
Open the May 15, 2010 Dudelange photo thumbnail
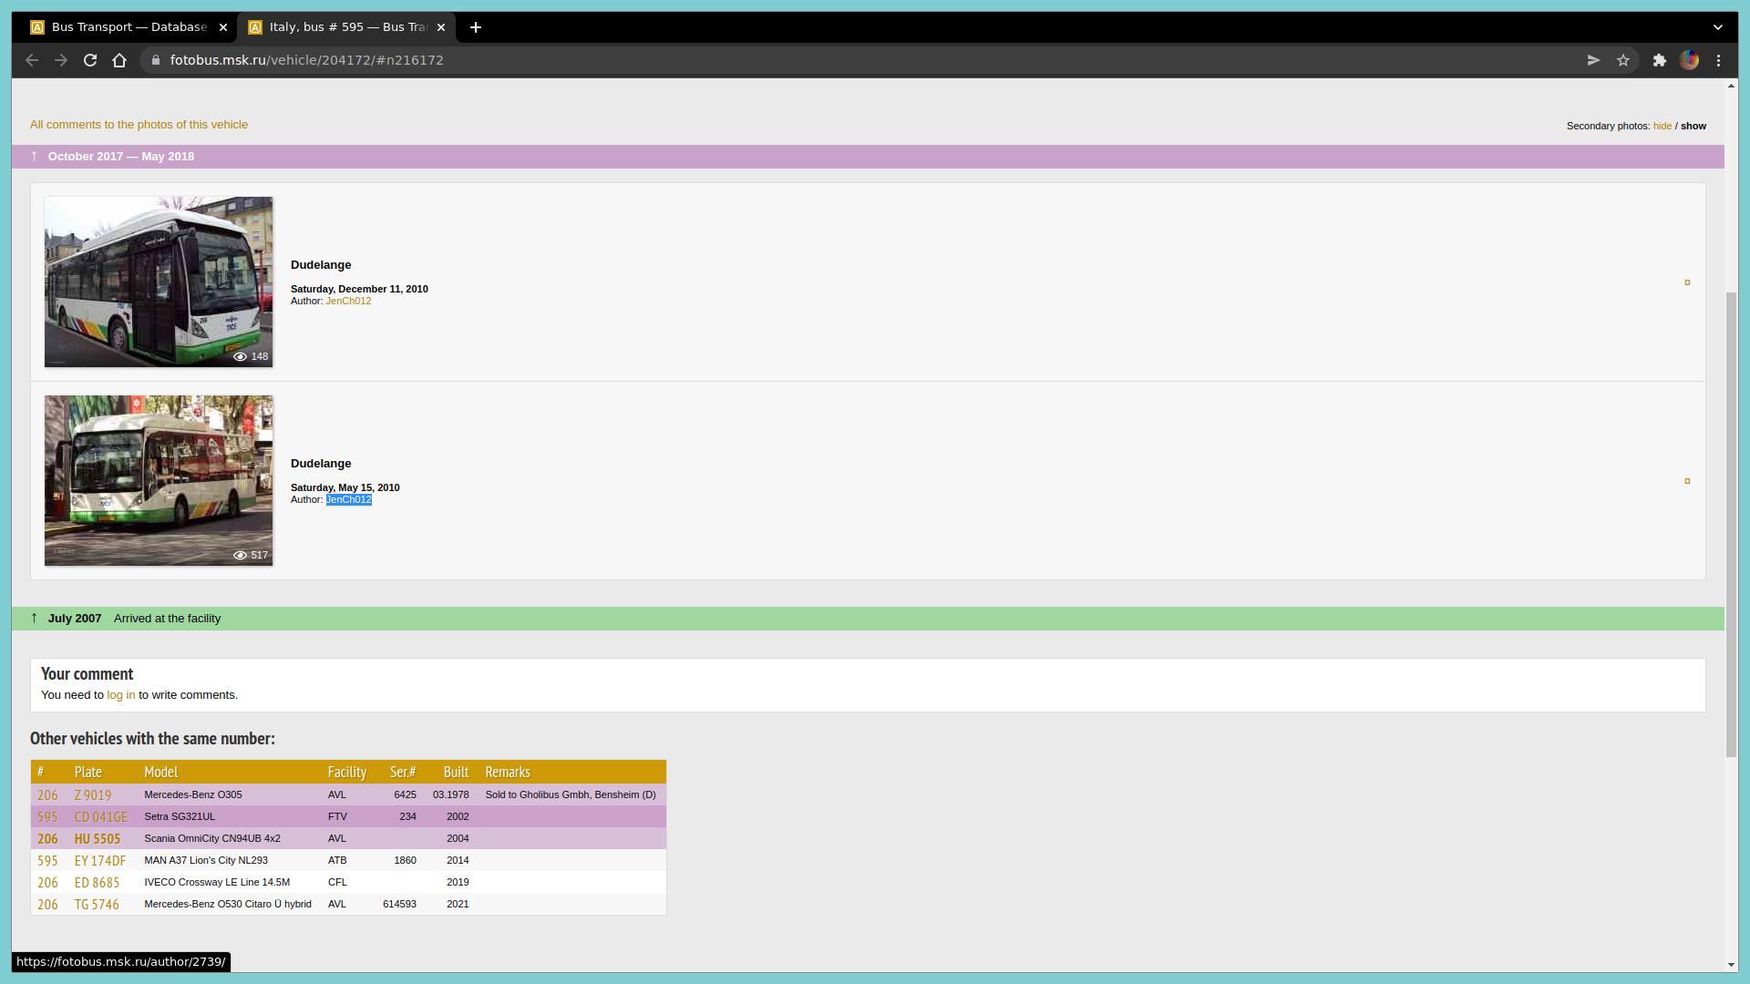click(x=159, y=480)
